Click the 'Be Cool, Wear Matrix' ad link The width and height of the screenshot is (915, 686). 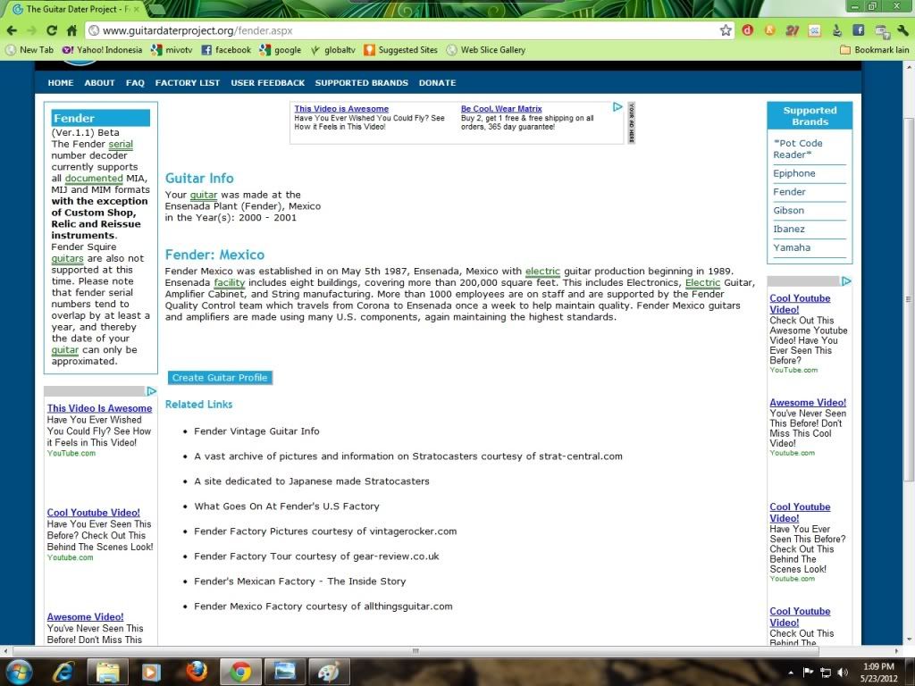pos(501,109)
